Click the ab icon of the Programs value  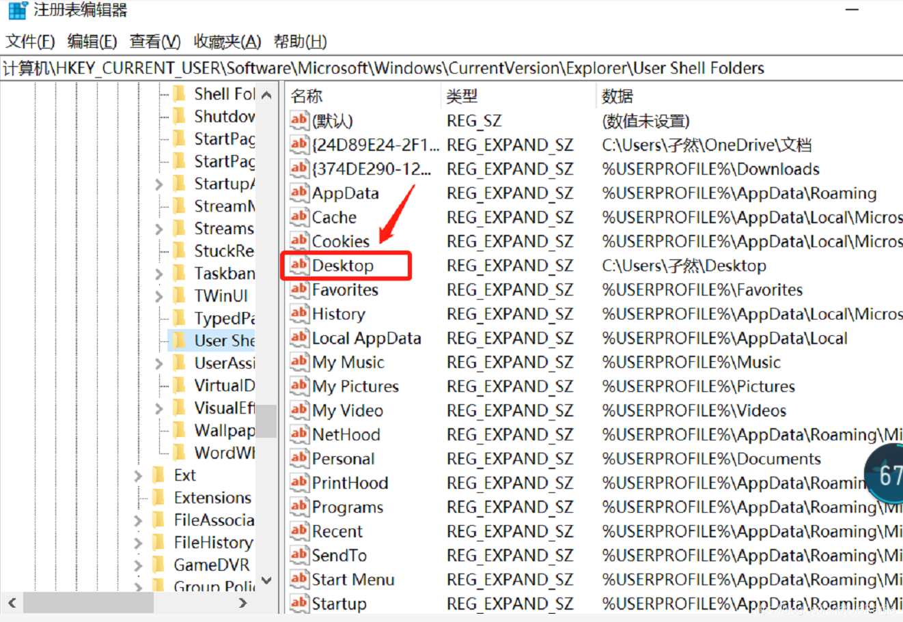point(298,507)
